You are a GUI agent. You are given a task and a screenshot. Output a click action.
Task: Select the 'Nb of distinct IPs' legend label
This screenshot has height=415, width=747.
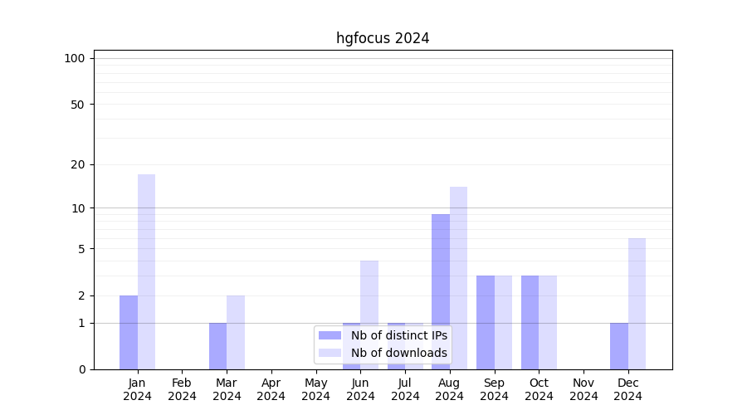click(398, 335)
